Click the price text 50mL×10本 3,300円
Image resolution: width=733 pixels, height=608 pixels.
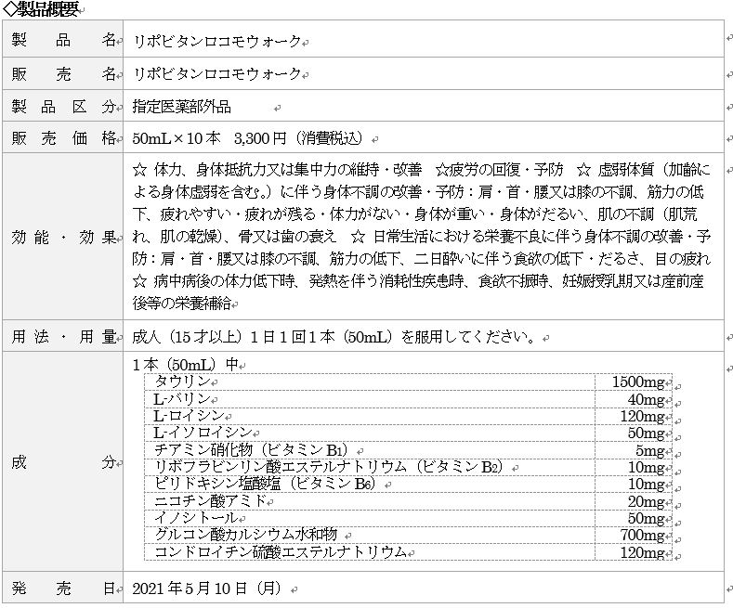(209, 138)
